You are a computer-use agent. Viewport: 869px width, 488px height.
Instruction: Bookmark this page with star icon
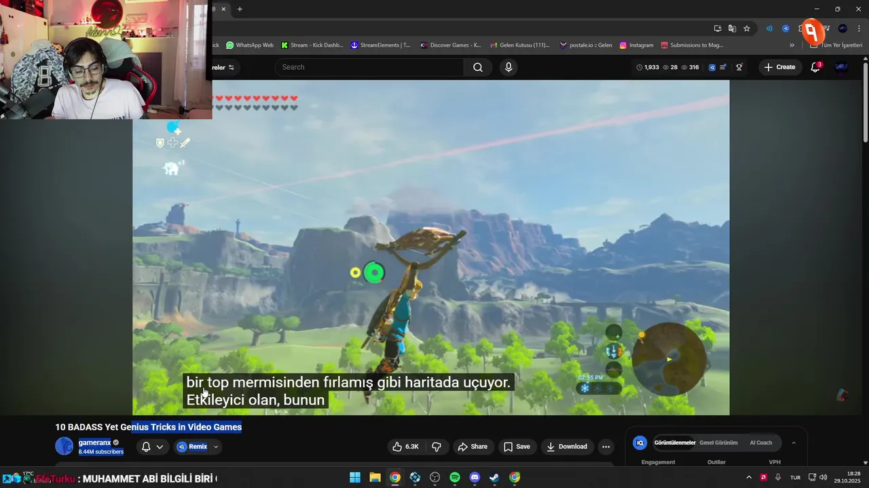[x=747, y=28]
